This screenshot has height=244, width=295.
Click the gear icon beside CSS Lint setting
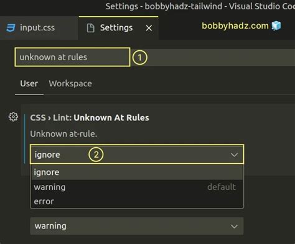(x=13, y=117)
